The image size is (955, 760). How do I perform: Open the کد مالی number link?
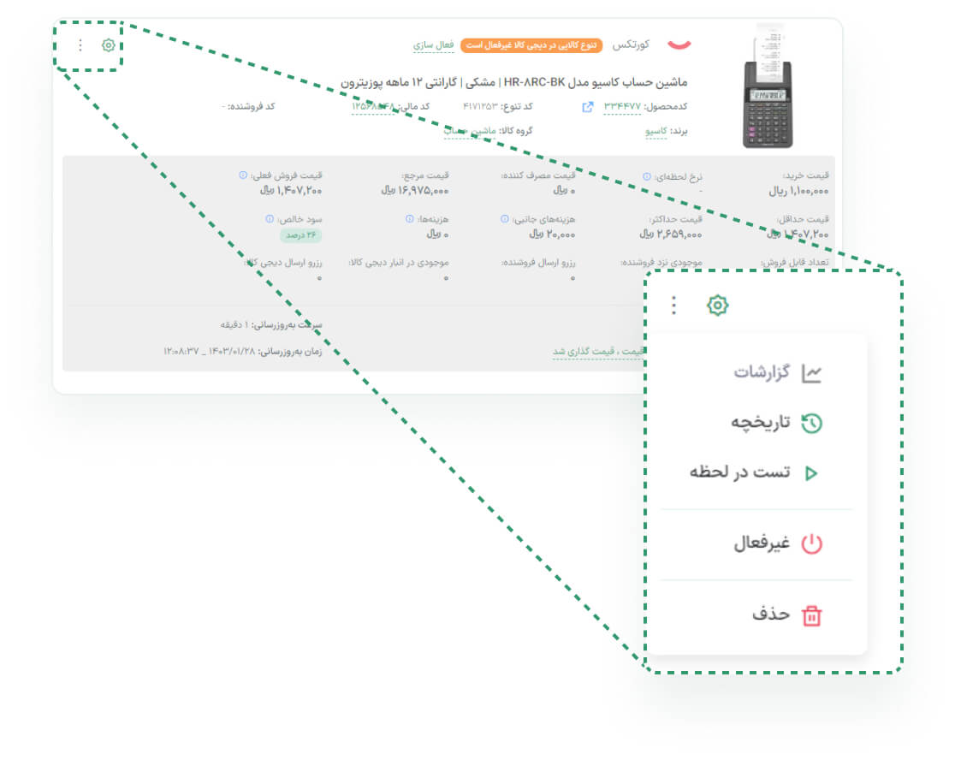(x=373, y=107)
